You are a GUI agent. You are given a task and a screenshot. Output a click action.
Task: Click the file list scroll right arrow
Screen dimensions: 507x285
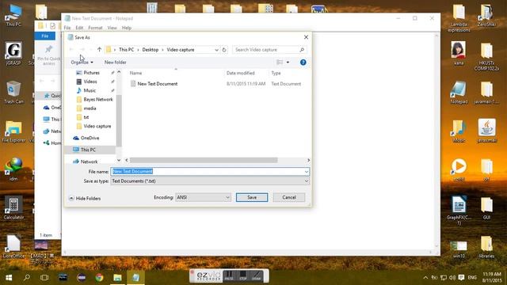(x=308, y=160)
